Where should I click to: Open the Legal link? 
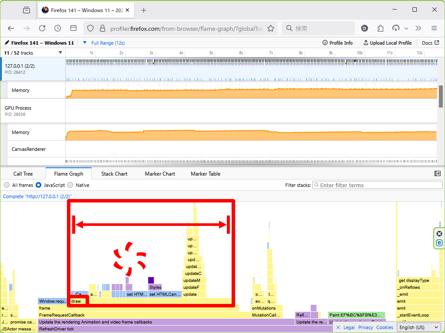pyautogui.click(x=349, y=327)
